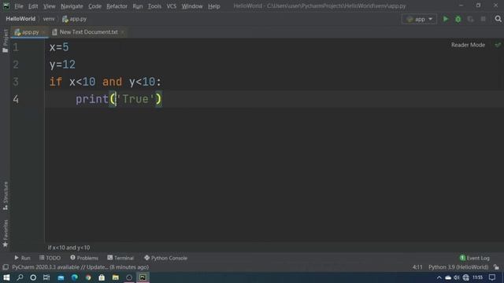The width and height of the screenshot is (504, 283).
Task: Click the network globe icon in system tray
Action: click(465, 277)
